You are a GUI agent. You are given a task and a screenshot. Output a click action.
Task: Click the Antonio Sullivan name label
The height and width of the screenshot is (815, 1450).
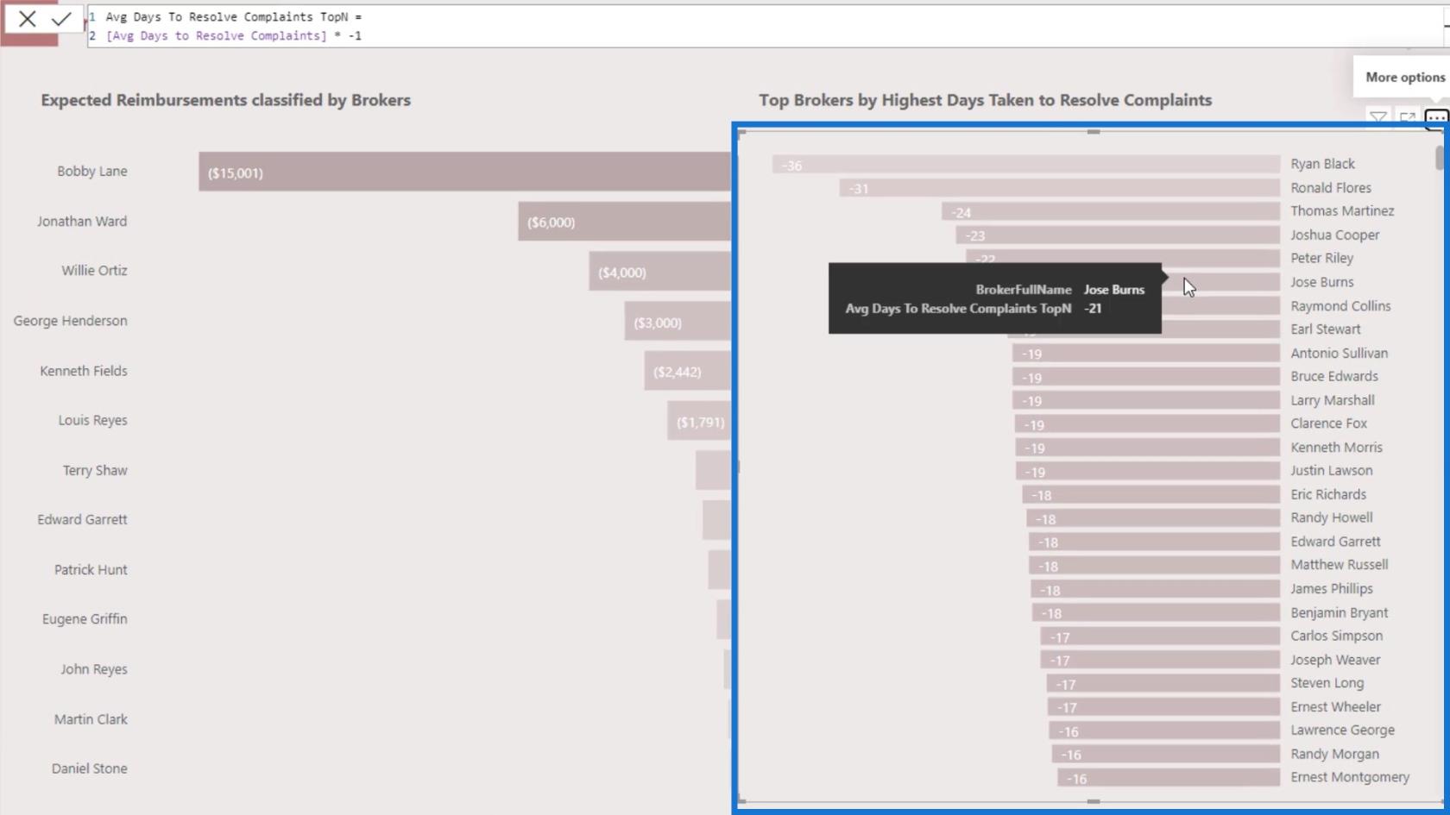(1340, 354)
